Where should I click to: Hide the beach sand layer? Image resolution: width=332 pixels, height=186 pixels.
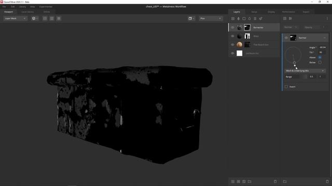point(233,45)
